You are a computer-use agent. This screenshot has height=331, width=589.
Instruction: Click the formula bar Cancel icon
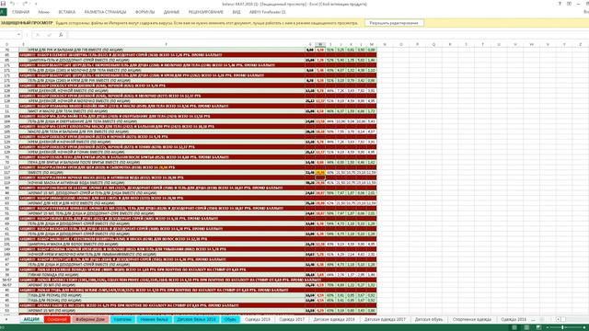(38, 35)
